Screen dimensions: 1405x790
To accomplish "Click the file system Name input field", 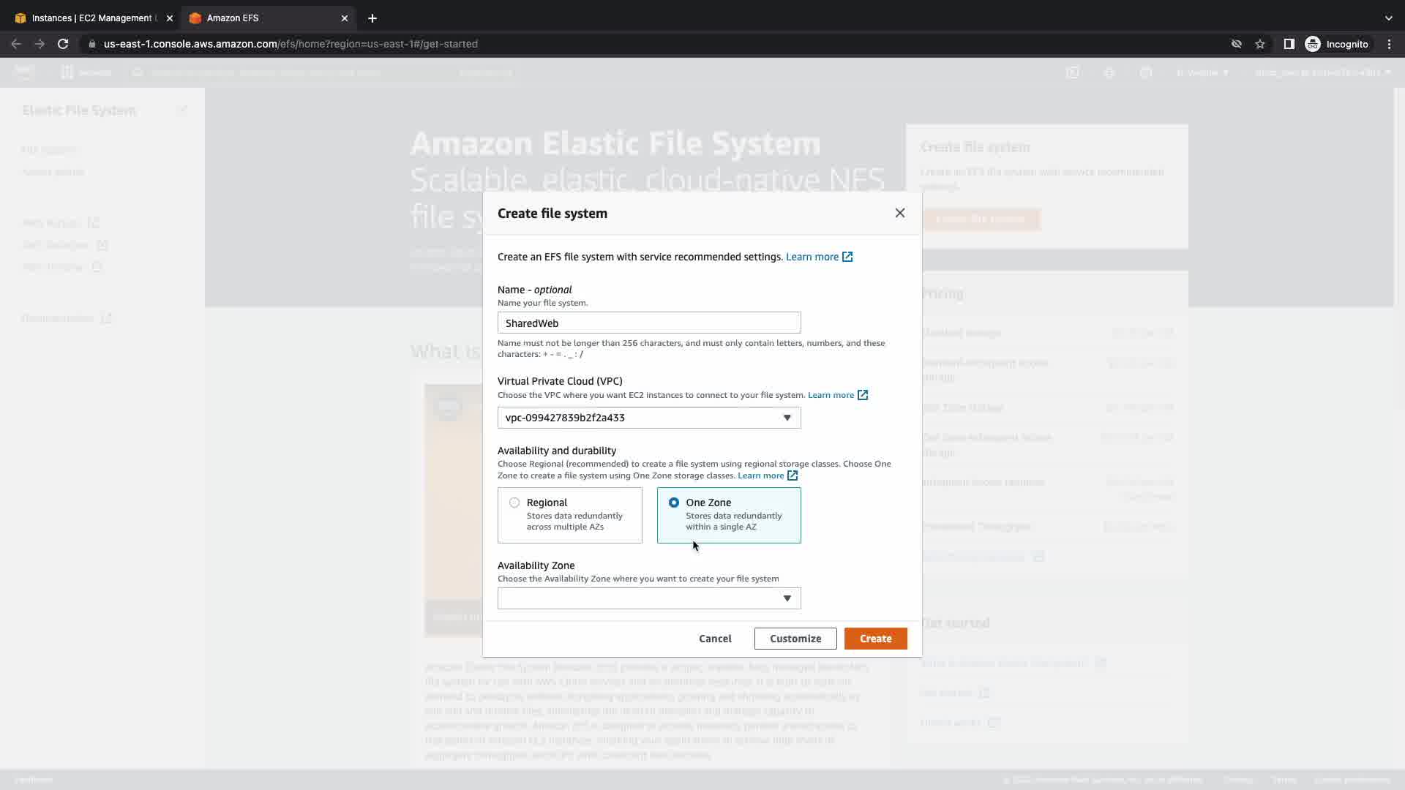I will (x=648, y=323).
